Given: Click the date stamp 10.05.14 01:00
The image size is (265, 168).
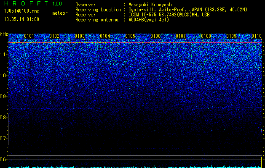Looking at the screenshot, I should click(21, 19).
